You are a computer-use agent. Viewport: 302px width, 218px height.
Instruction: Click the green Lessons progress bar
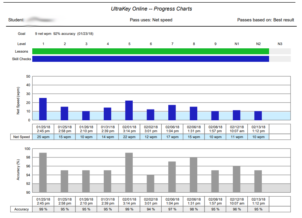pyautogui.click(x=151, y=51)
